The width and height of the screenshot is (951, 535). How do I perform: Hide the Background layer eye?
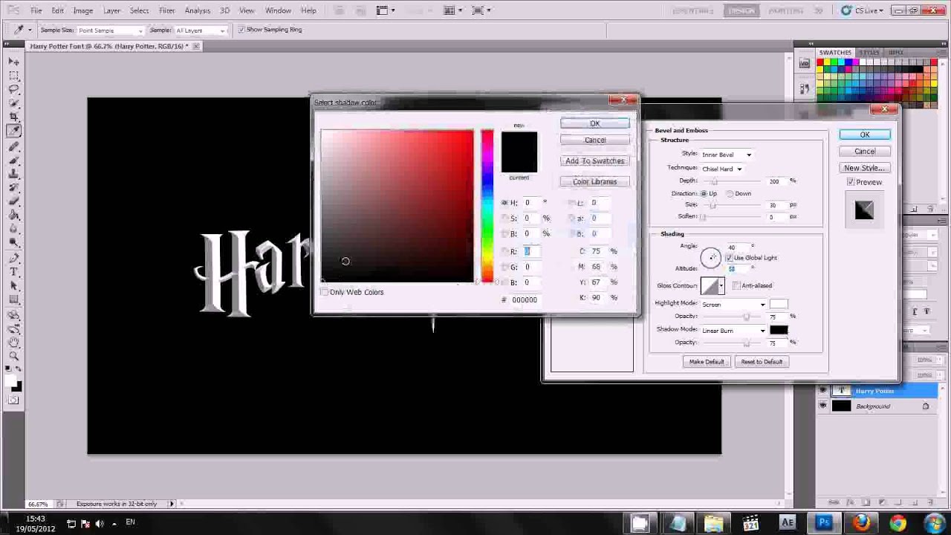coord(822,406)
